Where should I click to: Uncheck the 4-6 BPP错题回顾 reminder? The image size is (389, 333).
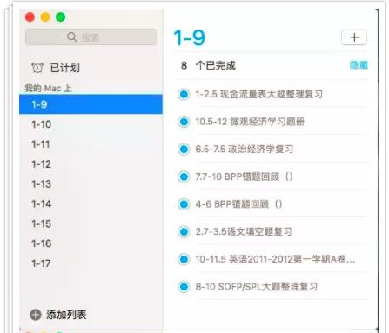(x=184, y=204)
